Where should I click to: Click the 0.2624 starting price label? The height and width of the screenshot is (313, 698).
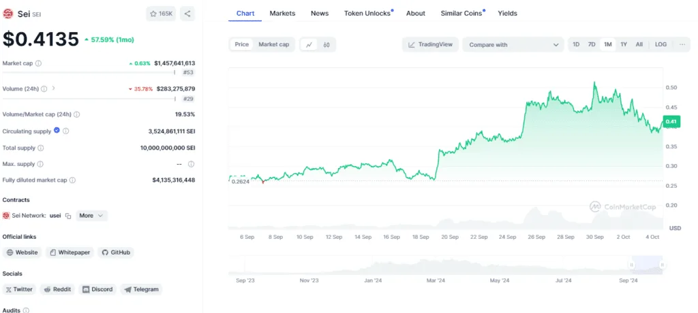240,182
